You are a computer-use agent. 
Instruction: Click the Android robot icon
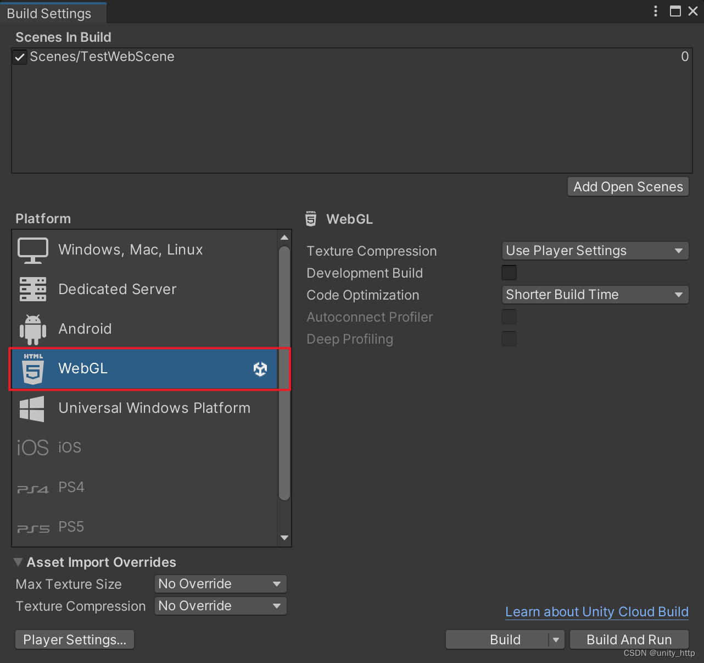(33, 329)
